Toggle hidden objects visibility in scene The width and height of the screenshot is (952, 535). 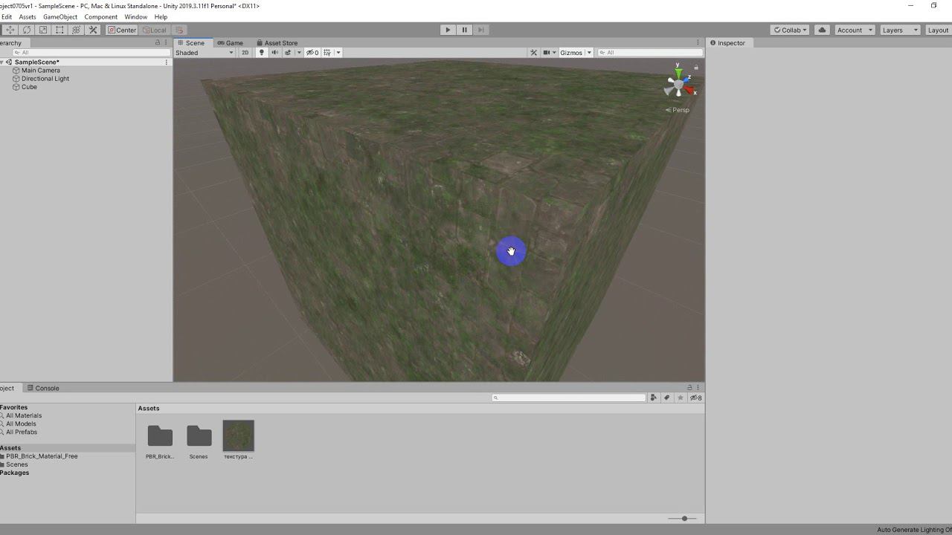tap(312, 53)
